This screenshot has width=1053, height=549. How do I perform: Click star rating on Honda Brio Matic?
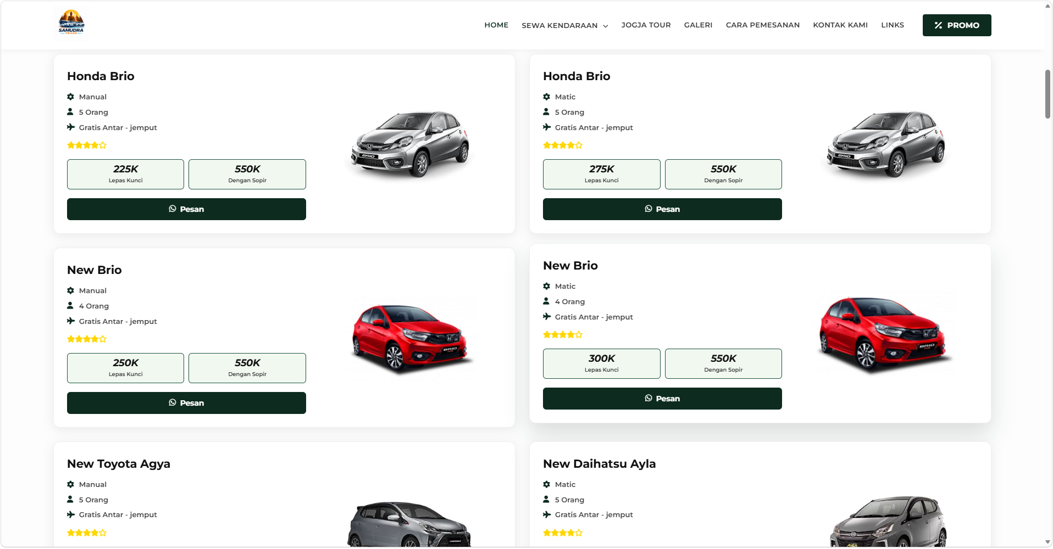pyautogui.click(x=563, y=145)
